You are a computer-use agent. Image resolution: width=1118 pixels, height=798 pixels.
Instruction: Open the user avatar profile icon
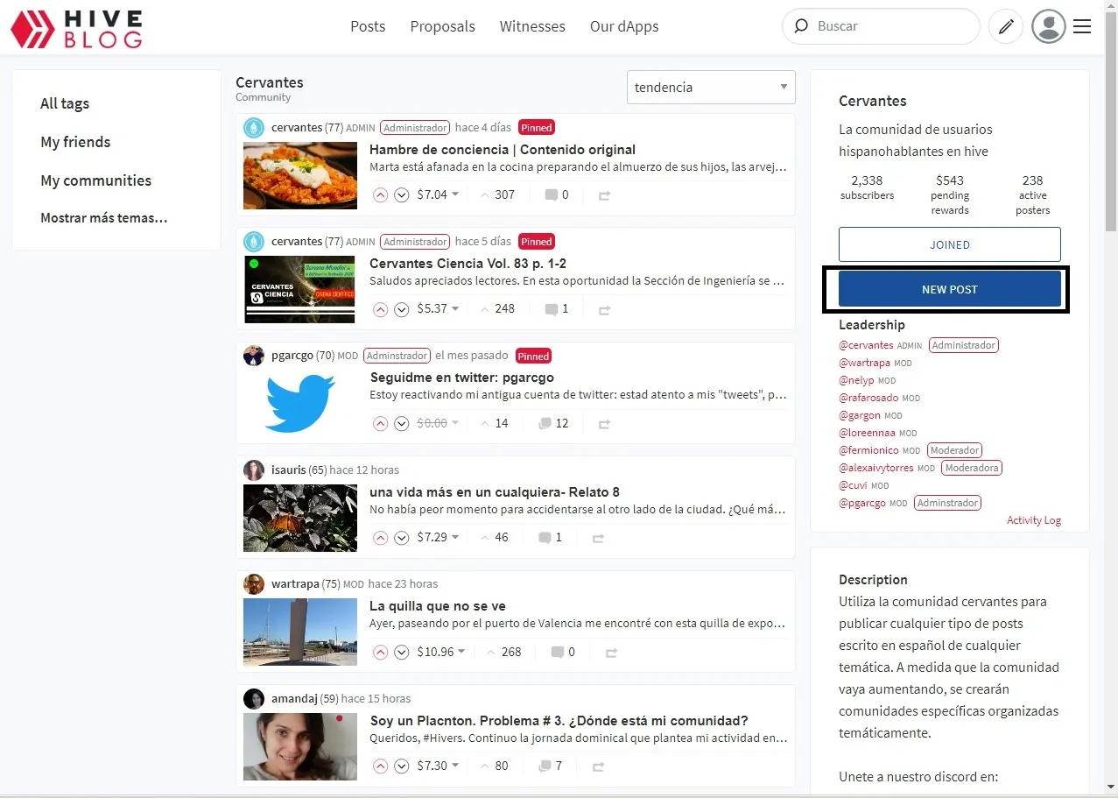(1049, 26)
